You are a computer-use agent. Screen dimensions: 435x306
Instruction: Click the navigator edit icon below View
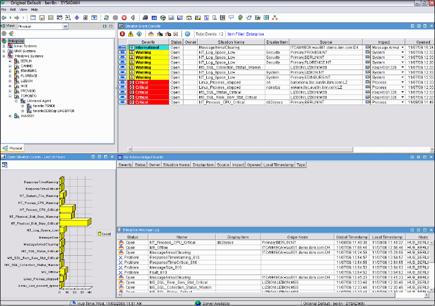pyautogui.click(x=11, y=33)
